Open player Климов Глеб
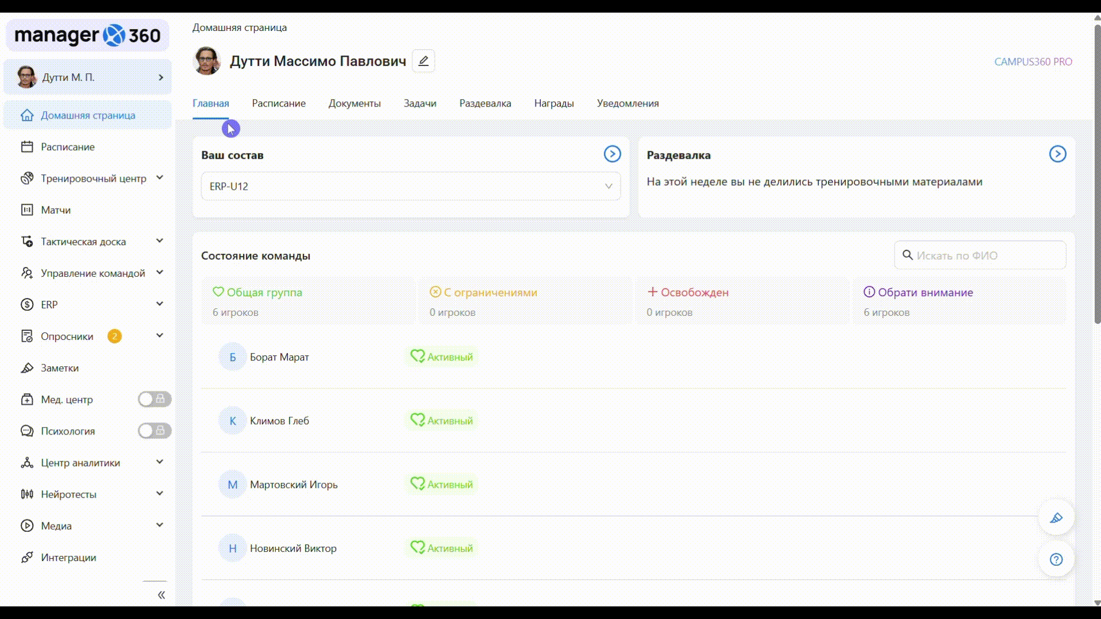This screenshot has width=1101, height=619. (279, 421)
